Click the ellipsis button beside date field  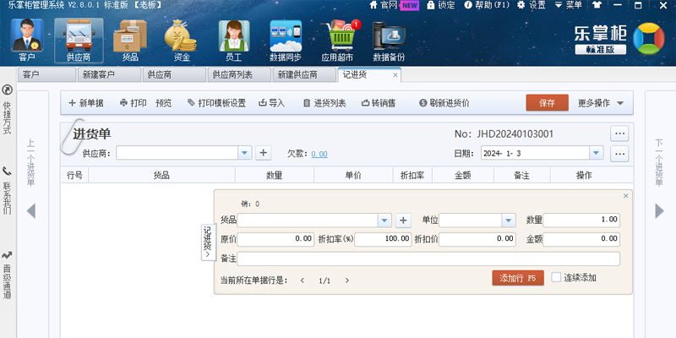(619, 154)
